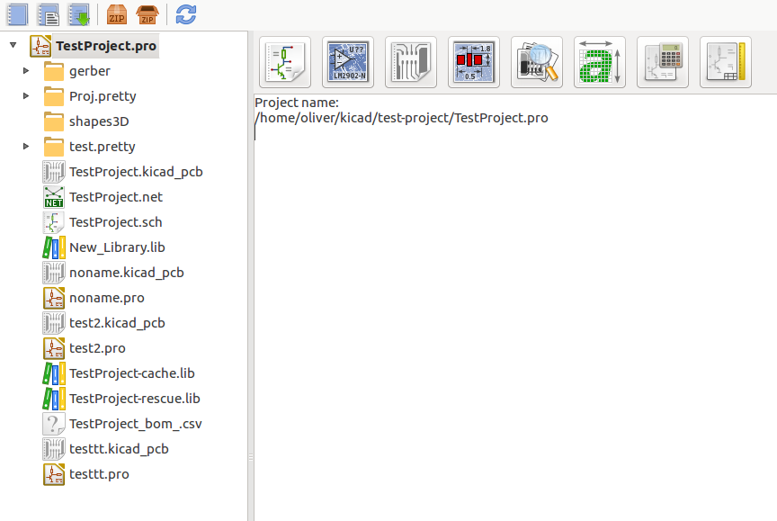This screenshot has height=521, width=777.
Task: Click the library books icon beside New_Library.lib
Action: coord(54,247)
